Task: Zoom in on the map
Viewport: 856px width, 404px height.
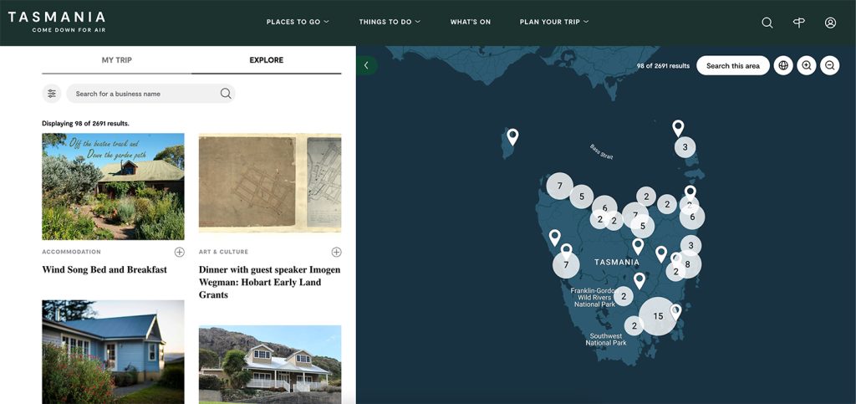Action: (x=806, y=65)
